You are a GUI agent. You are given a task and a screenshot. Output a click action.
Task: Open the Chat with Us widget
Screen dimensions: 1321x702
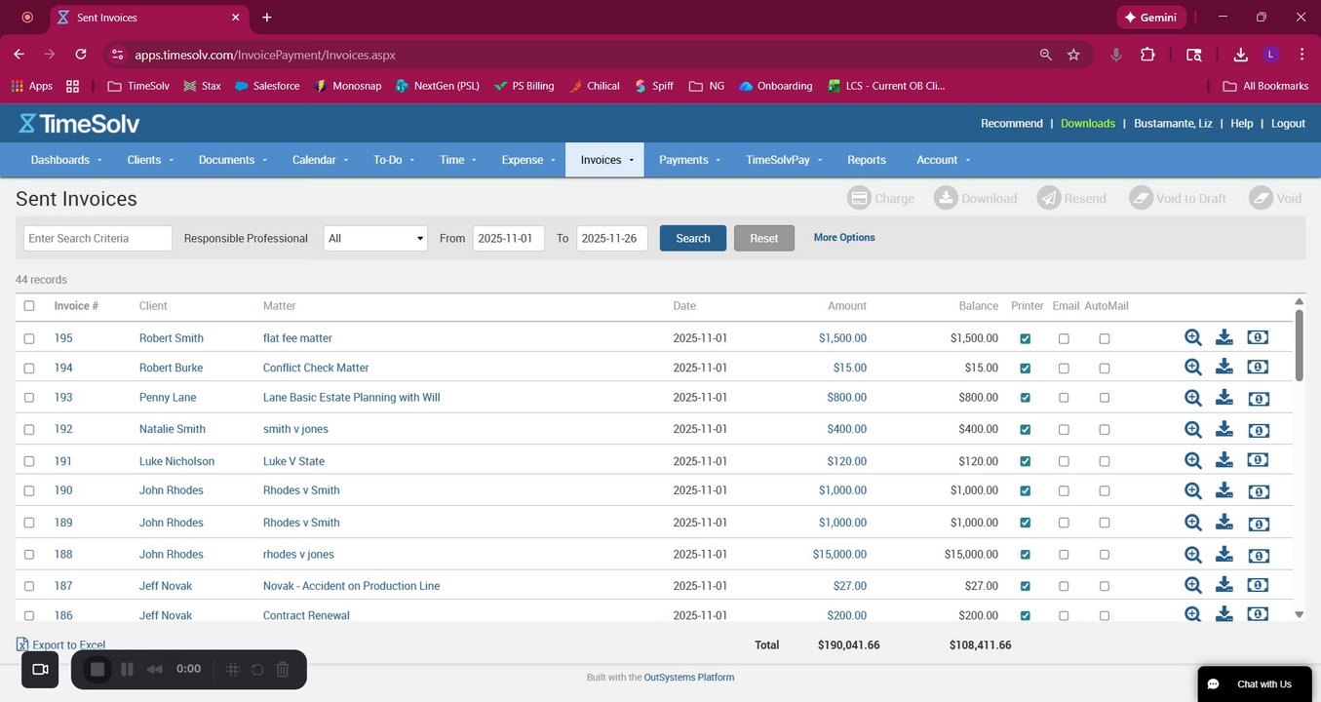click(1254, 683)
